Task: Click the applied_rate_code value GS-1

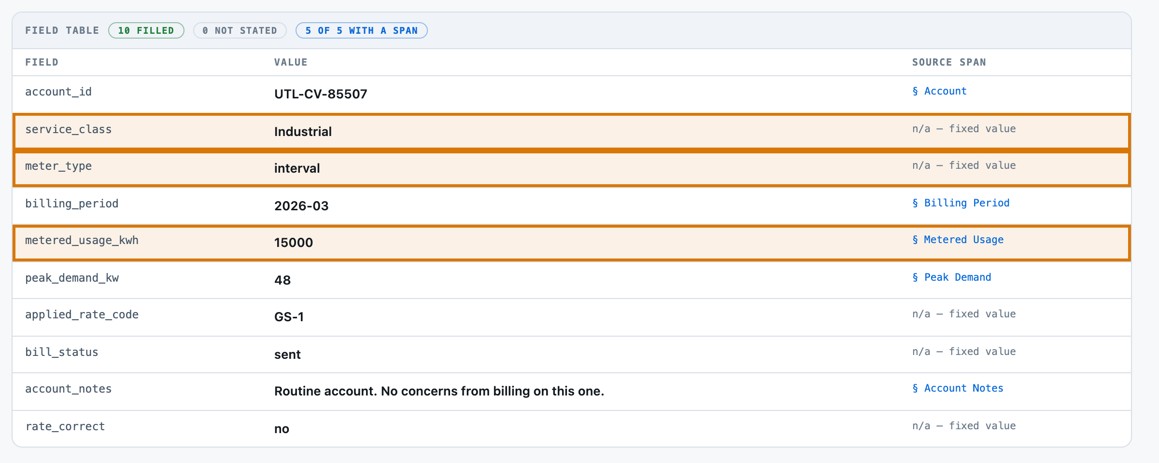Action: click(x=289, y=317)
